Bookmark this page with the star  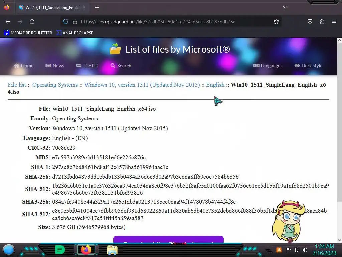pos(276,22)
